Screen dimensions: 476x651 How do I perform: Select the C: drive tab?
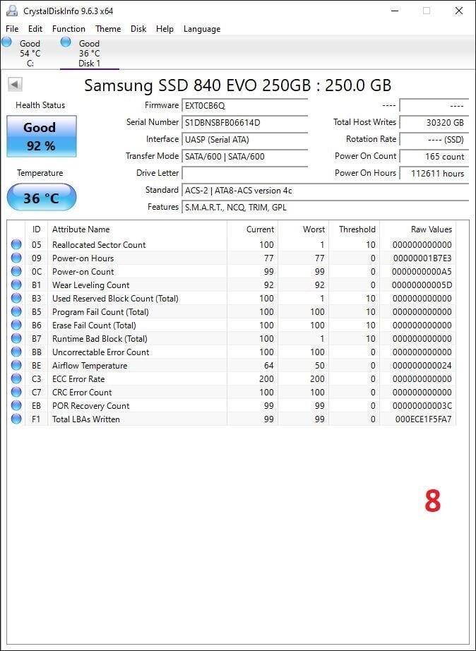coord(30,53)
